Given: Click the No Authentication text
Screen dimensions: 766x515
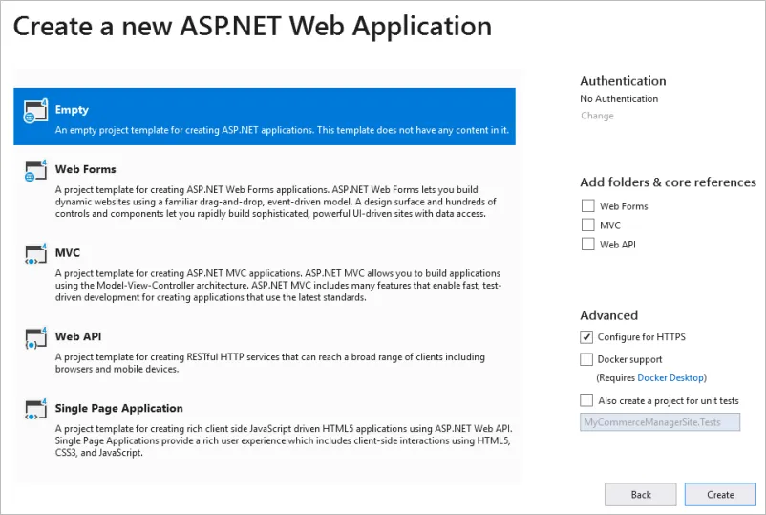Looking at the screenshot, I should [619, 98].
